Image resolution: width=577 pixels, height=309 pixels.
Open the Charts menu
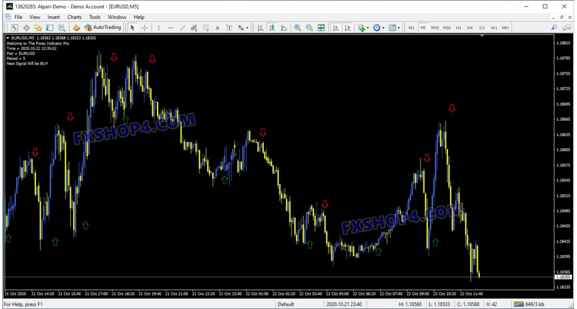[74, 17]
